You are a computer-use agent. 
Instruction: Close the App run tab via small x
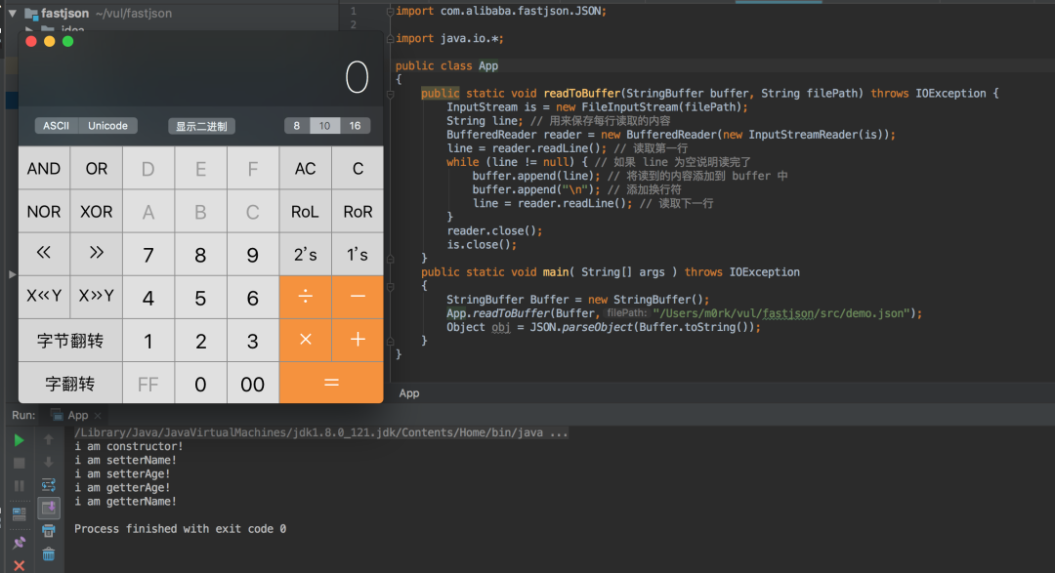click(x=98, y=416)
